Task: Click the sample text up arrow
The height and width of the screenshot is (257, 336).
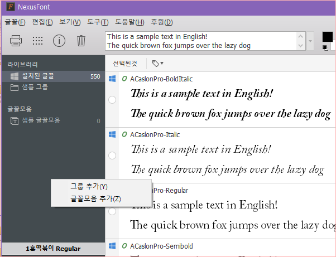Action: (x=300, y=36)
